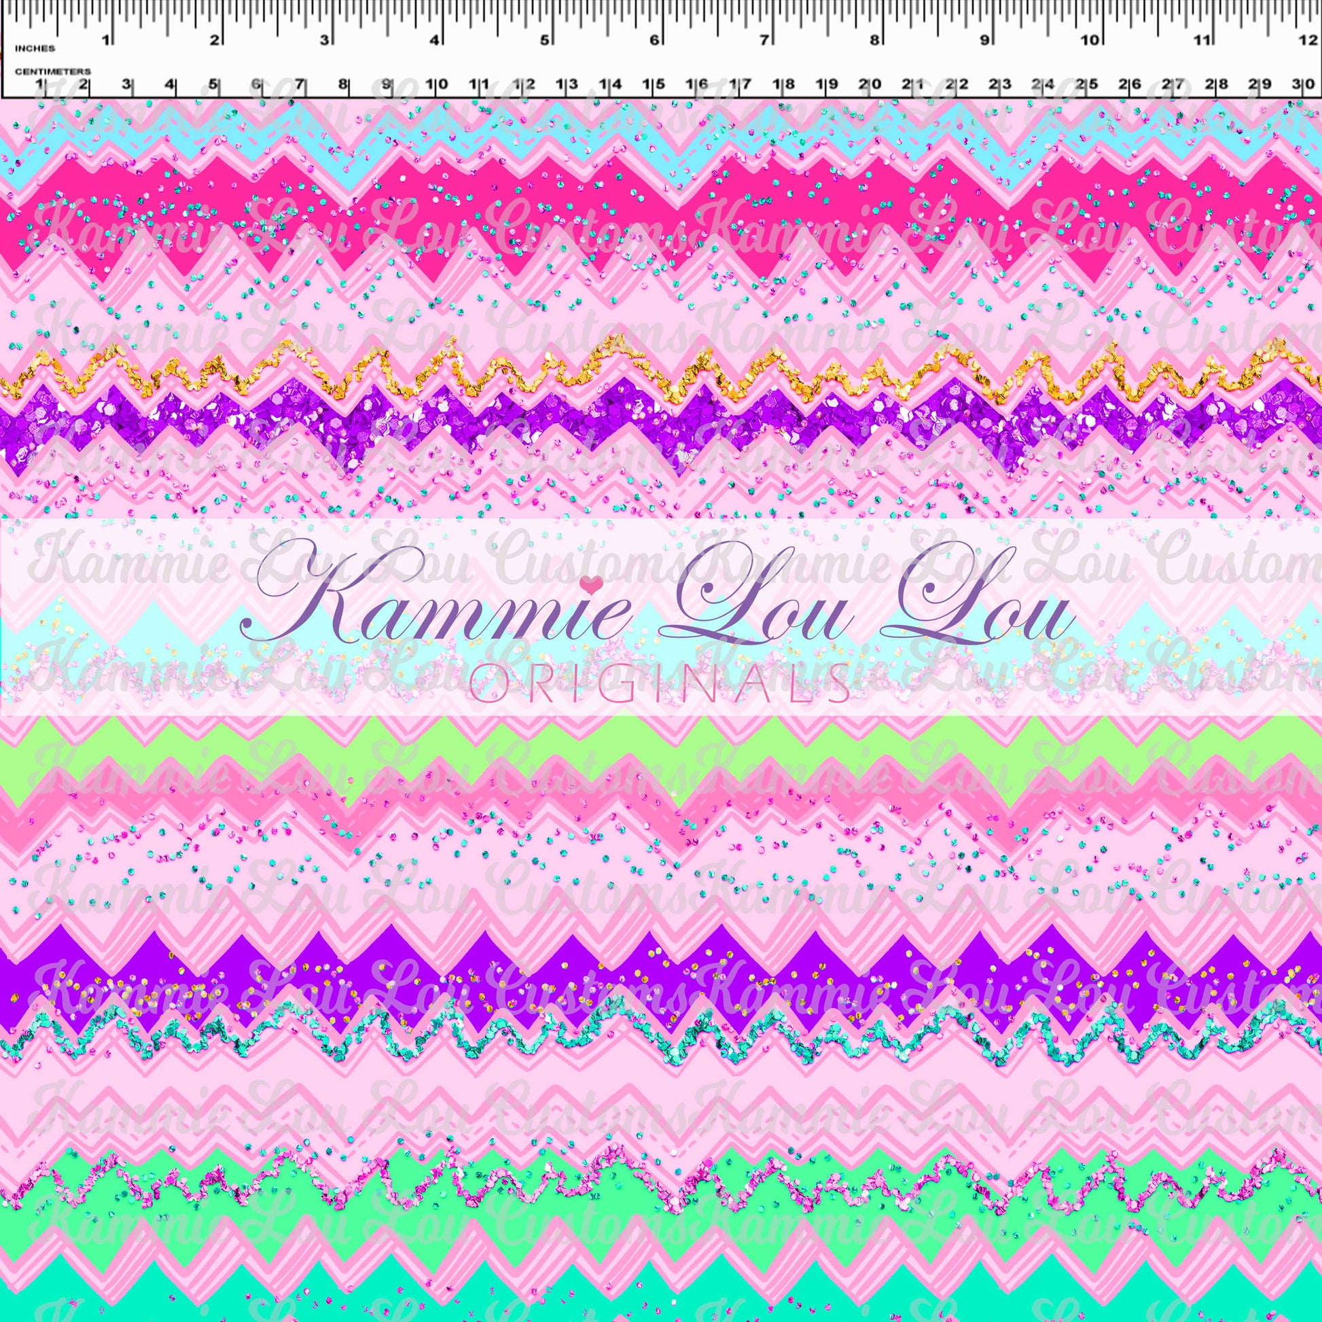Click the 6 inch mark on ruler
The width and height of the screenshot is (1322, 1322).
(x=655, y=41)
